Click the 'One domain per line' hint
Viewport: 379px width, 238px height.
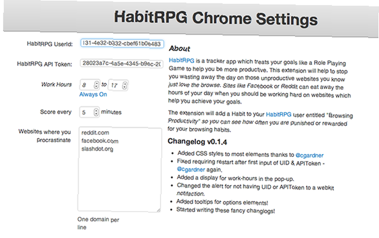click(x=98, y=223)
